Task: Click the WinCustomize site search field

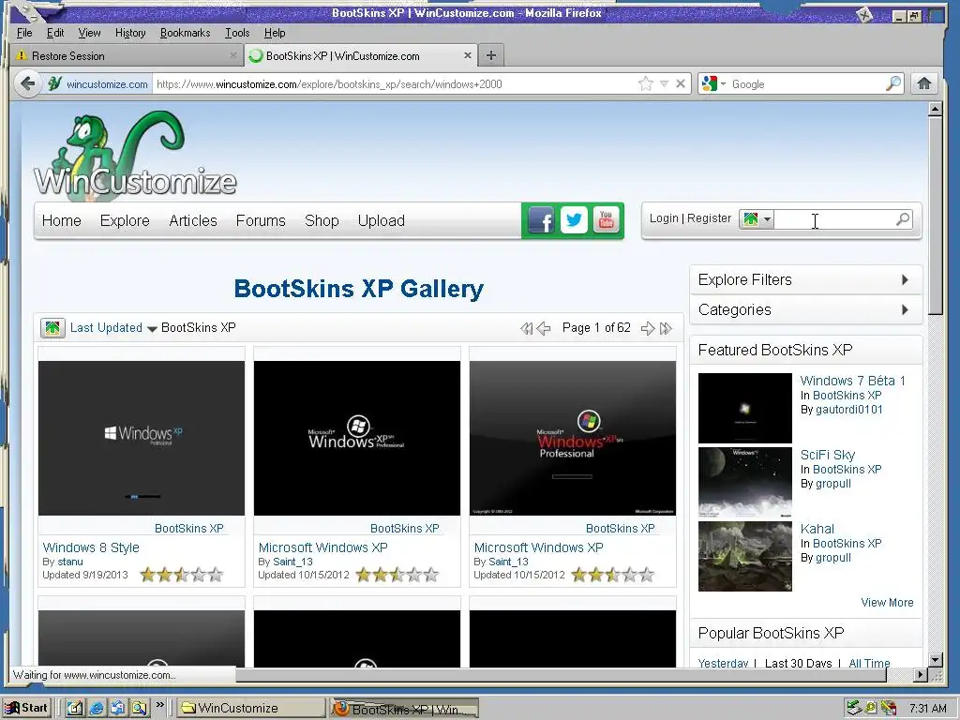Action: tap(833, 219)
